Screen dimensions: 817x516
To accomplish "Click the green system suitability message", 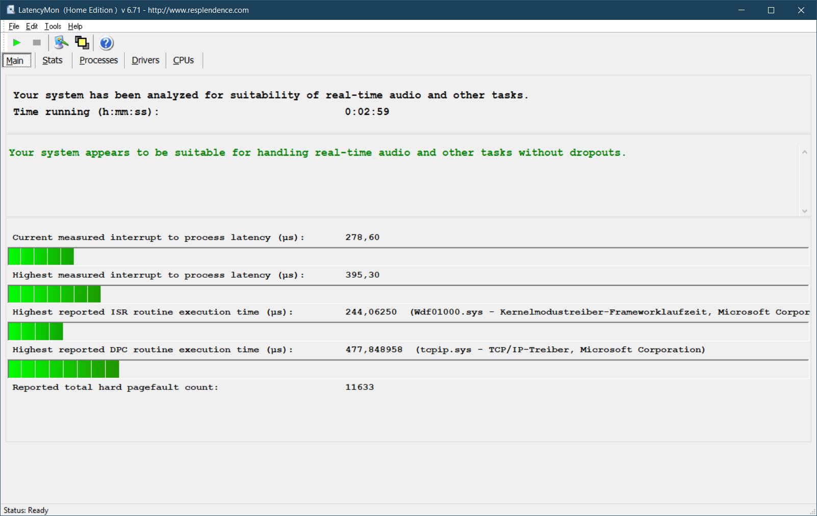I will point(317,153).
